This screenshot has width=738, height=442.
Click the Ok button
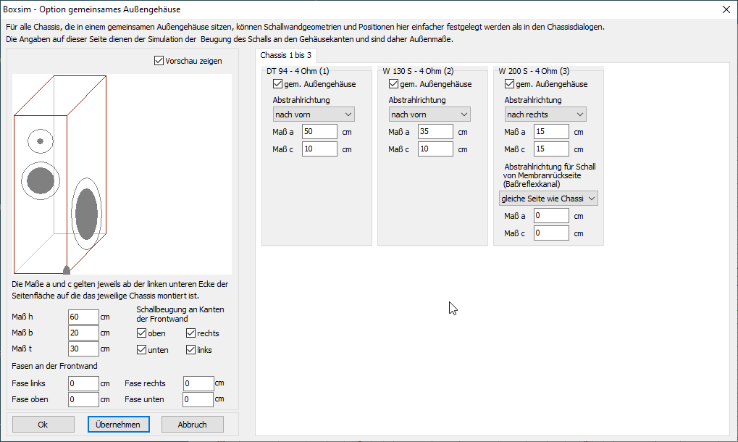[43, 425]
